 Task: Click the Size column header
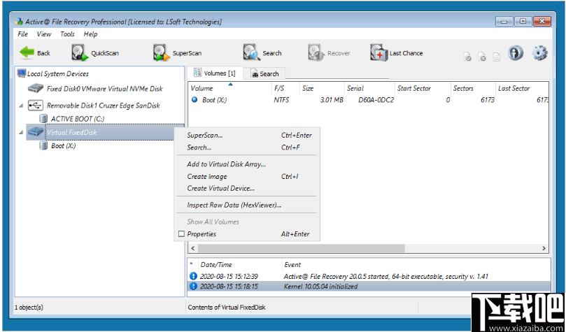pyautogui.click(x=322, y=88)
